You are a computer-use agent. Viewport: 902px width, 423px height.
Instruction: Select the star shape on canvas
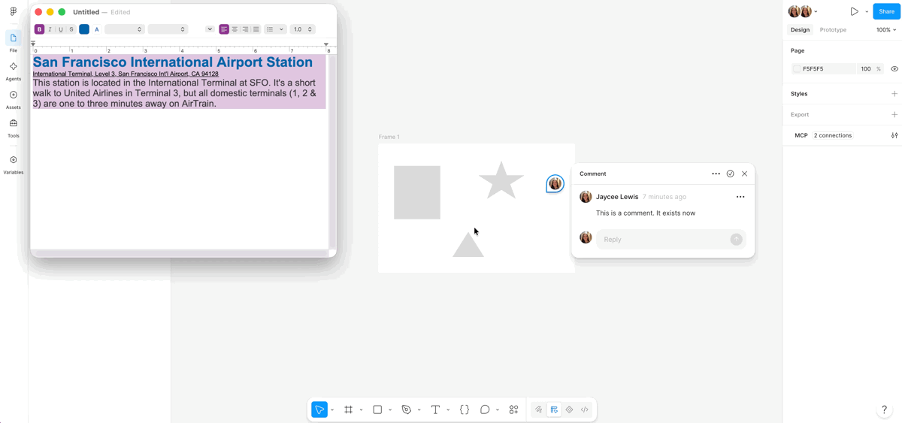pyautogui.click(x=501, y=181)
